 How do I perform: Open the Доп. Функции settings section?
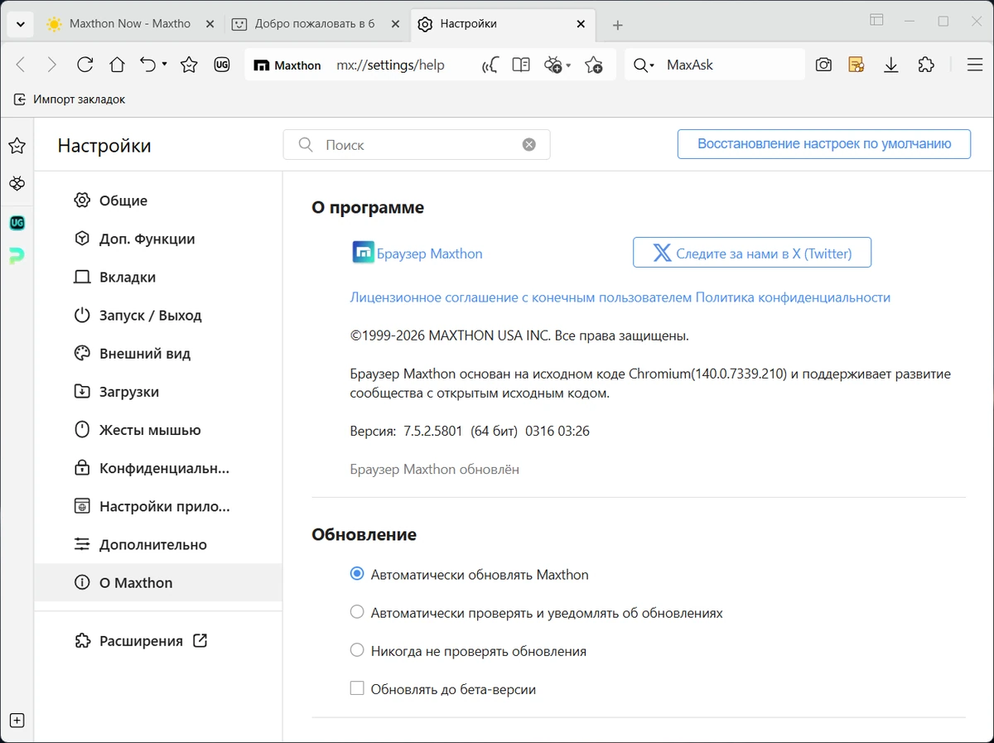point(158,239)
